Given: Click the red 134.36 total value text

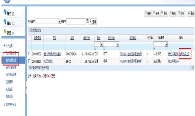Looking at the screenshot, I should point(49,76).
